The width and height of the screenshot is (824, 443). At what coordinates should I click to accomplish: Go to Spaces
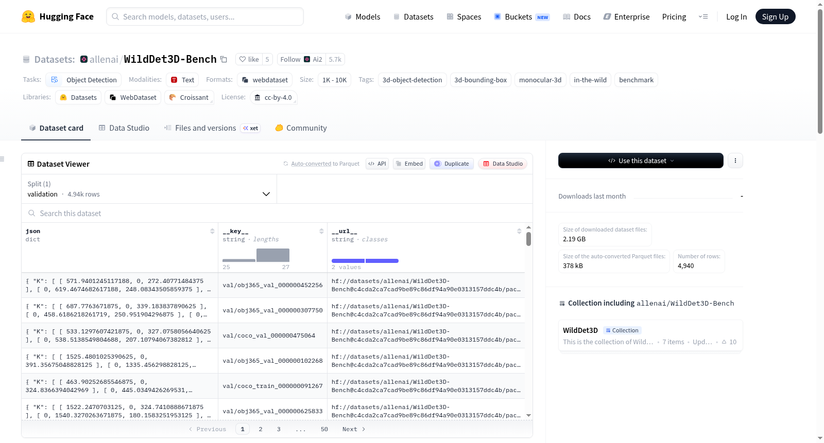tap(463, 16)
